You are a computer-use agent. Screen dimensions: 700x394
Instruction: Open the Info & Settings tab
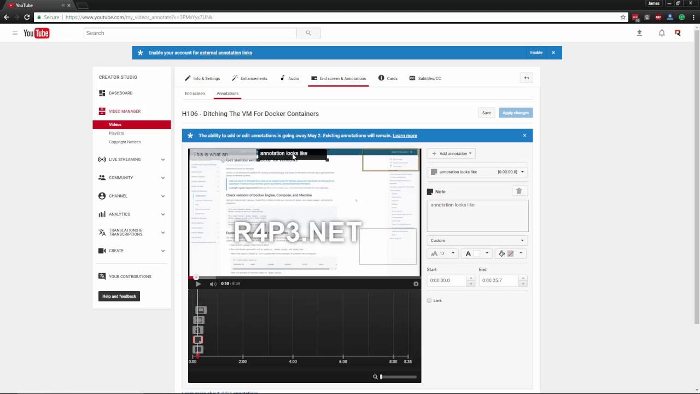click(x=202, y=78)
